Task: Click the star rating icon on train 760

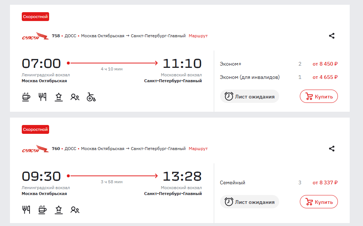Action: [x=59, y=210]
